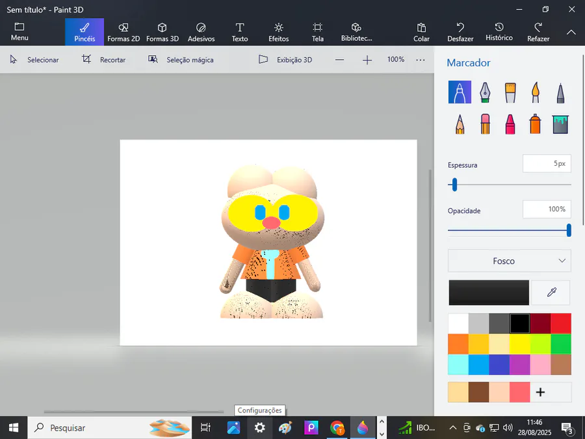Expand the Fosco material dropdown

point(509,261)
